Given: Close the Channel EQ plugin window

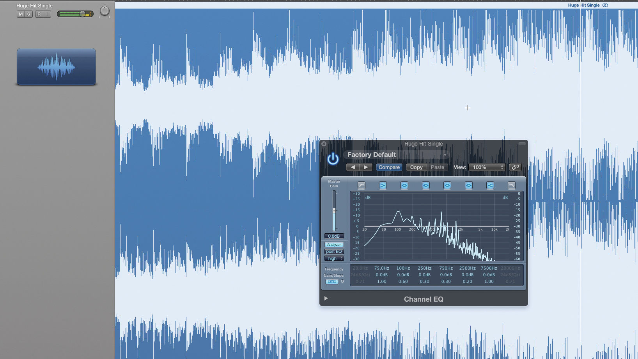Looking at the screenshot, I should tap(324, 144).
